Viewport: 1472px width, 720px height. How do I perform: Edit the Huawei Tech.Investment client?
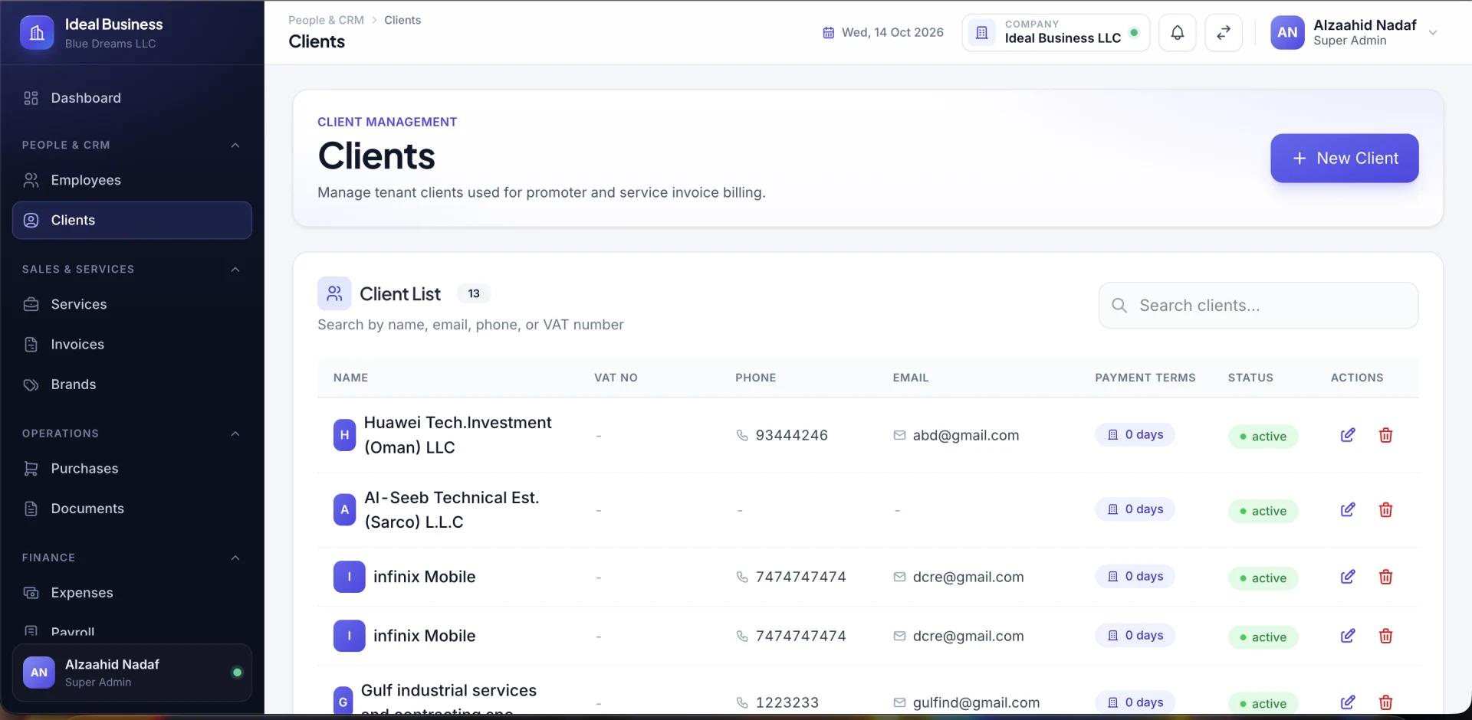[x=1348, y=435]
